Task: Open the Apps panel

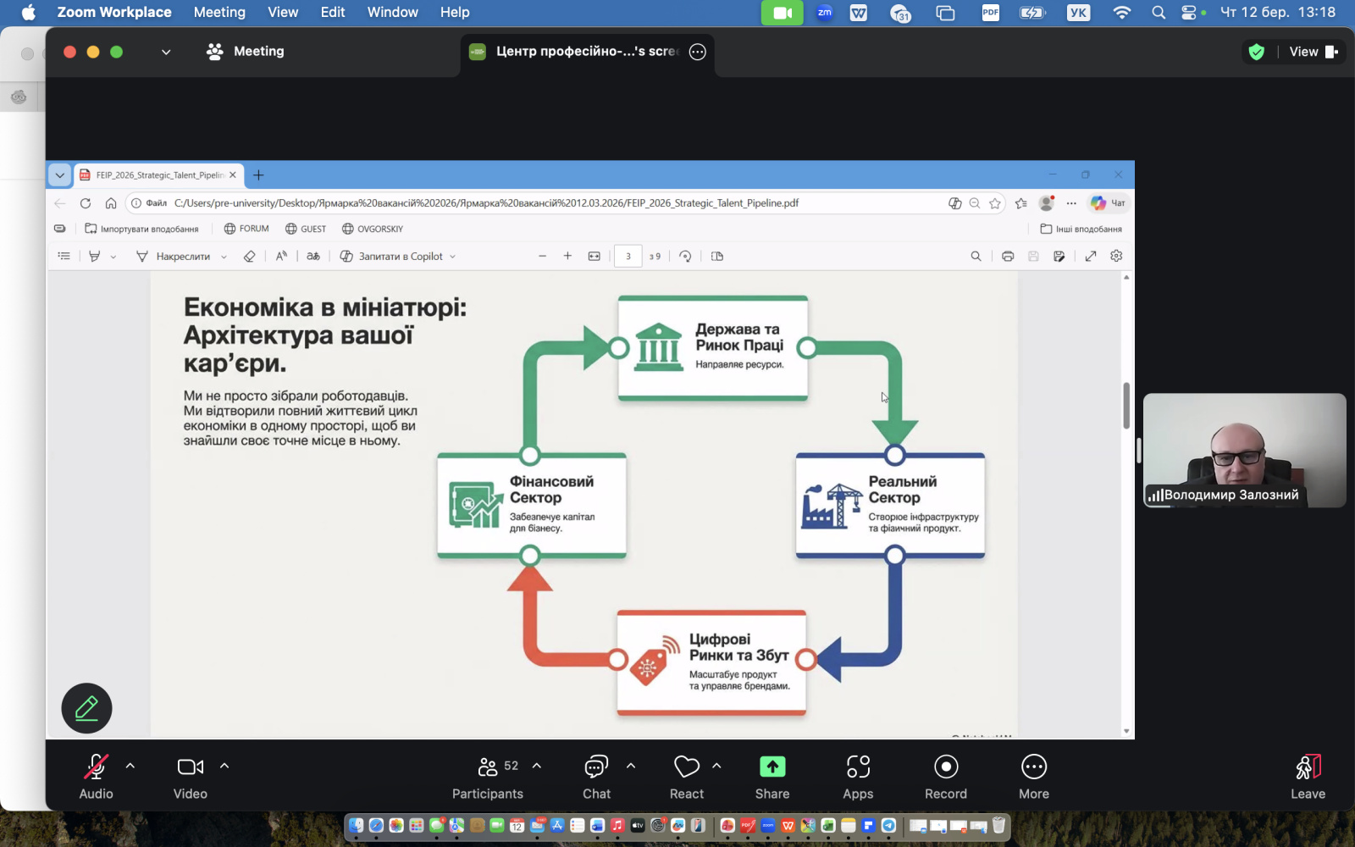Action: [857, 776]
